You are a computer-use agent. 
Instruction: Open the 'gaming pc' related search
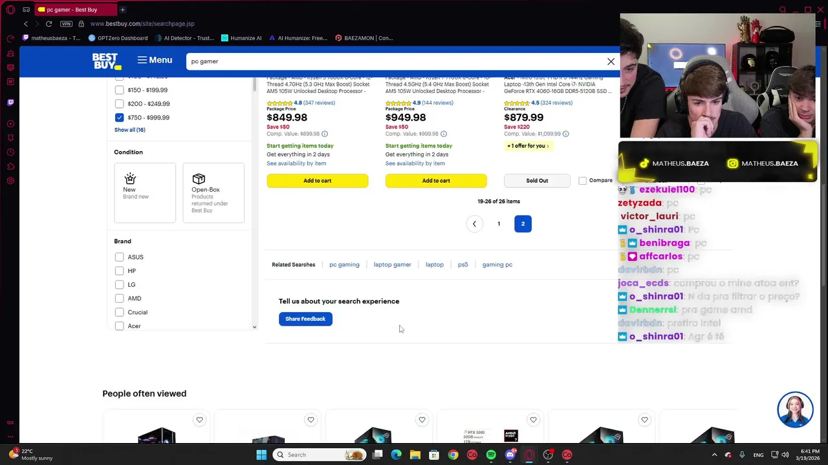[497, 265]
